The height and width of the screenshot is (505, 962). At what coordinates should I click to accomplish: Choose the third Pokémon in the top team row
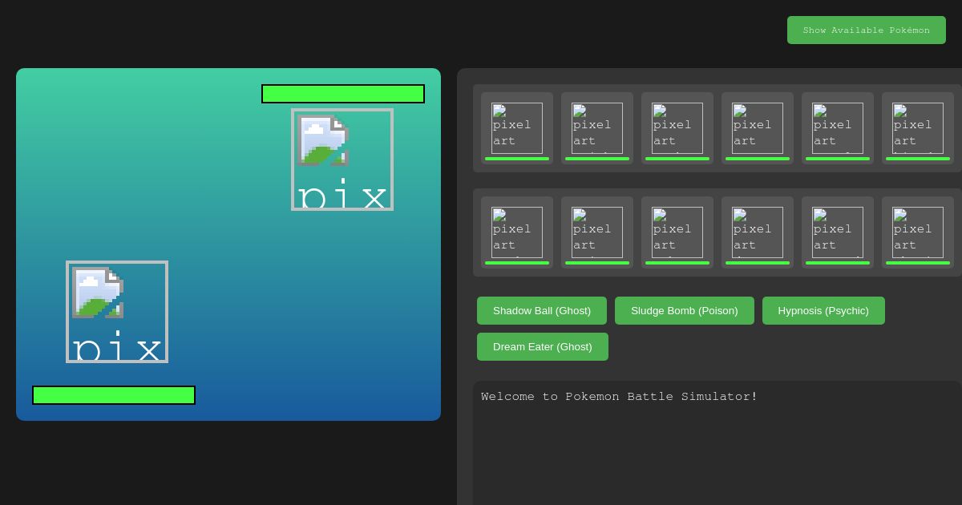pos(677,128)
